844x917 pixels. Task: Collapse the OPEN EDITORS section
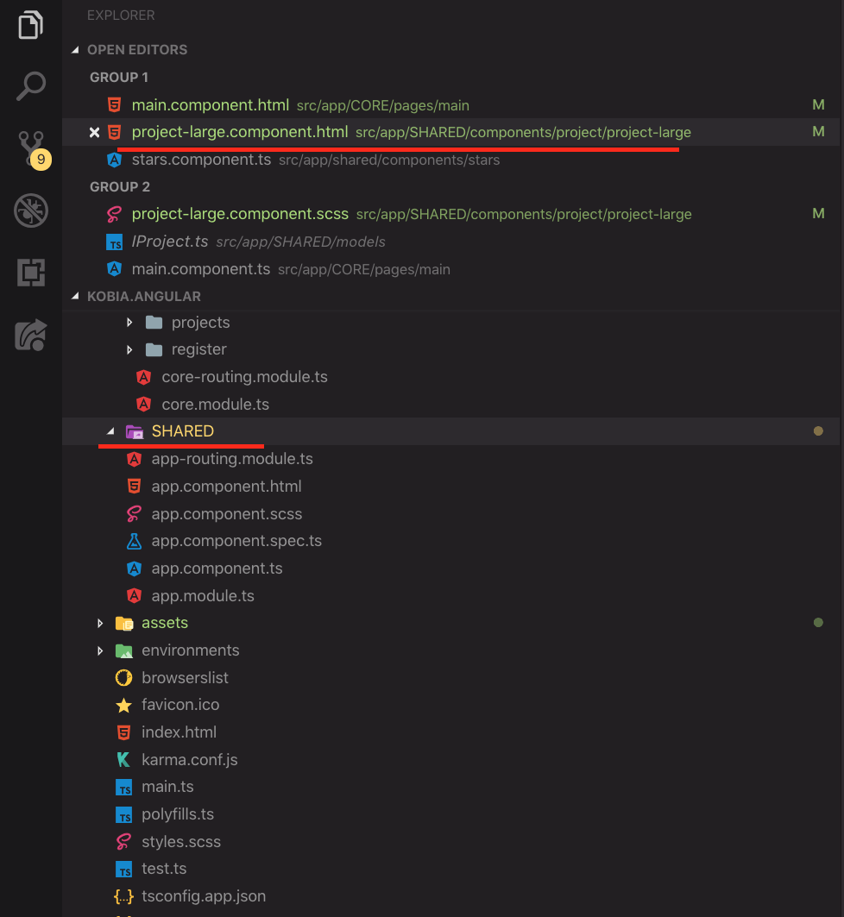pos(76,49)
